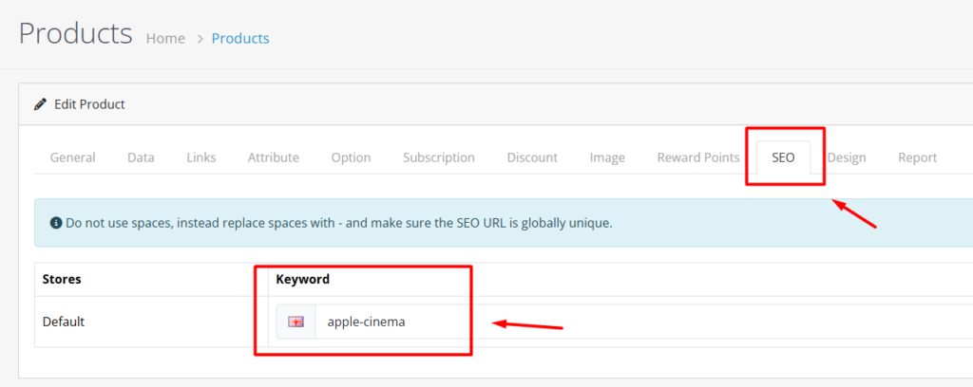This screenshot has width=973, height=387.
Task: Switch to the Report tab
Action: [x=917, y=157]
